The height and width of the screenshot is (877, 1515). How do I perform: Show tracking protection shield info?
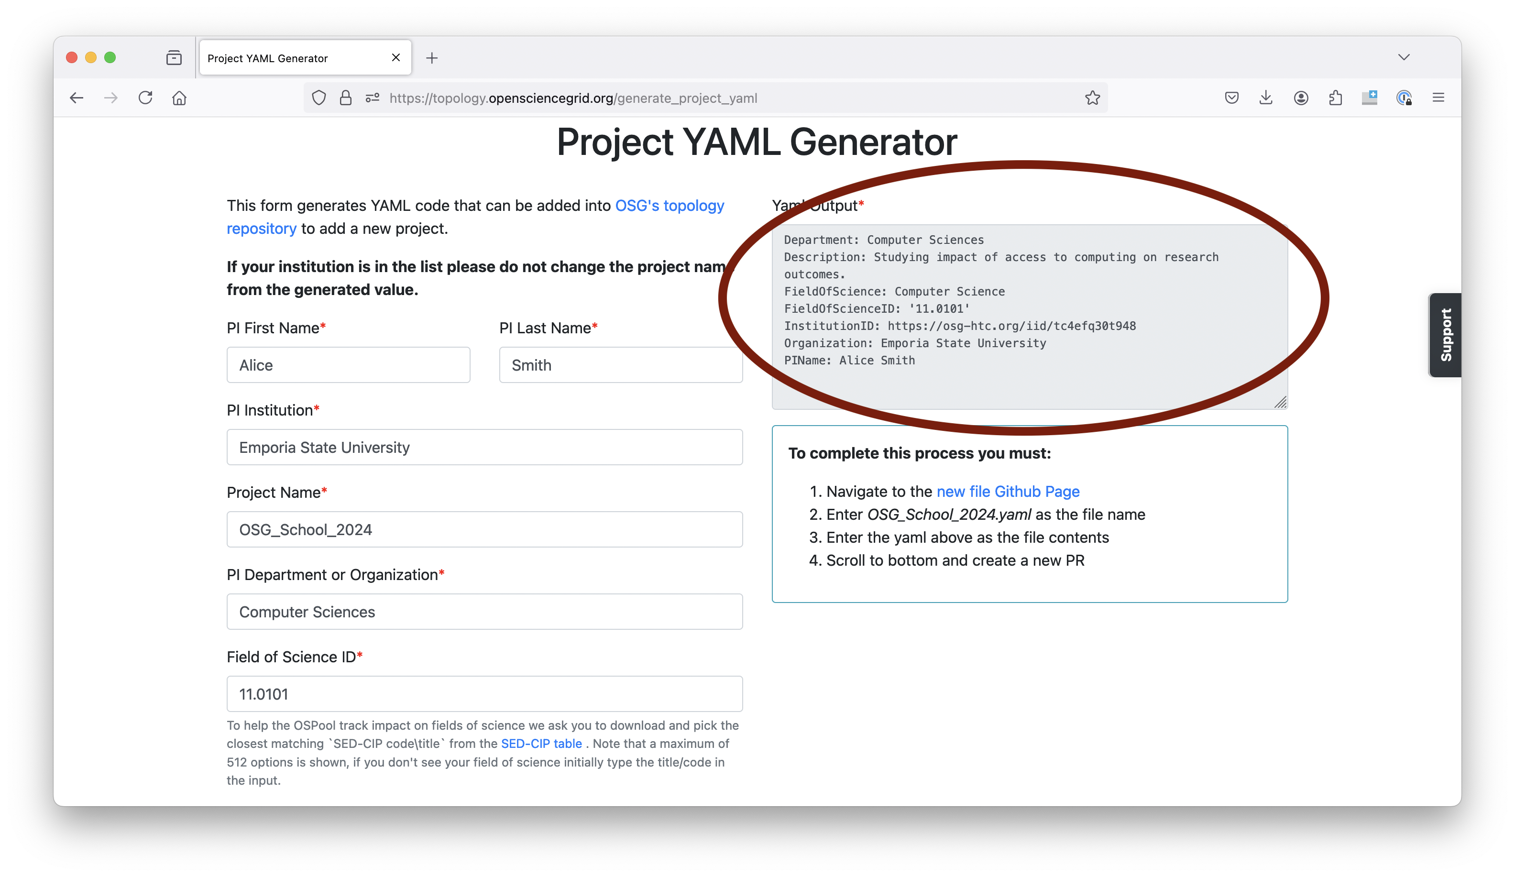click(x=318, y=98)
